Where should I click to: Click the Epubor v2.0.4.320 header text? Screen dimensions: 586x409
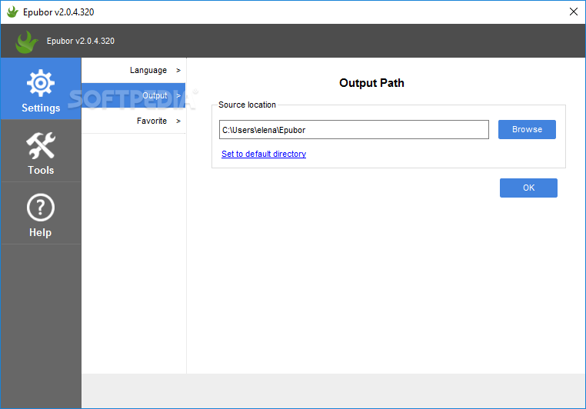pos(80,41)
